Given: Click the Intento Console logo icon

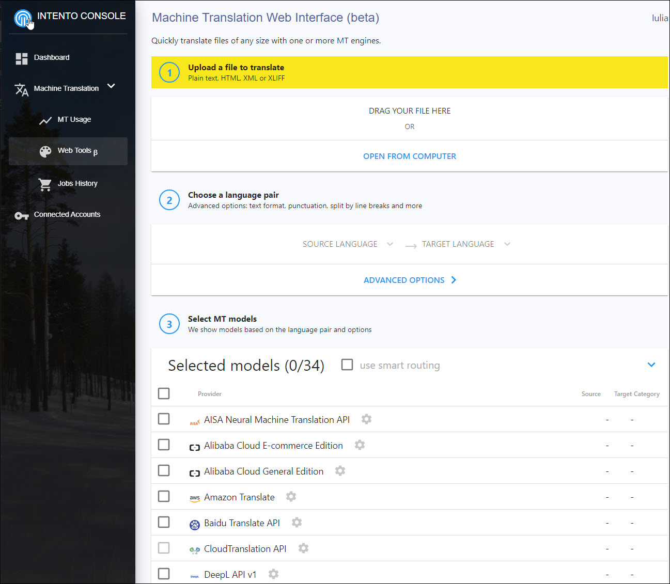Looking at the screenshot, I should 22,18.
